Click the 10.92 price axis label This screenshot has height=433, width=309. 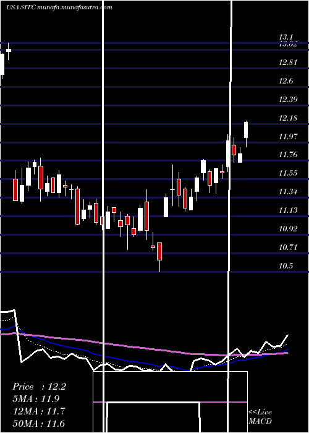coord(288,229)
